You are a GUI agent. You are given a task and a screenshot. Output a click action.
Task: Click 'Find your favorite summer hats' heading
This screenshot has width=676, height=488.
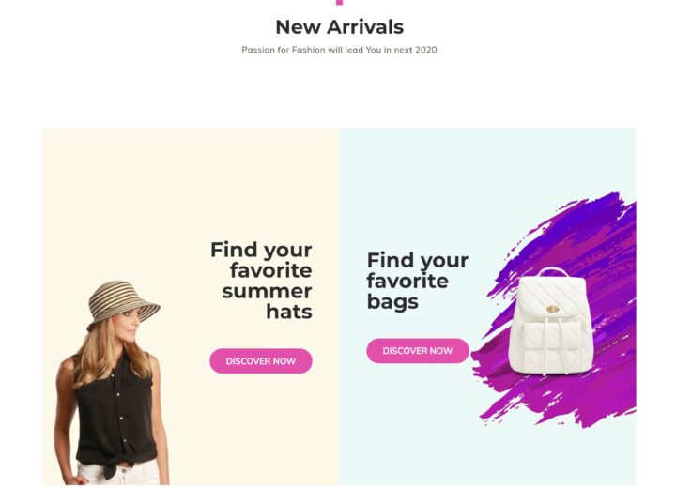(x=261, y=281)
